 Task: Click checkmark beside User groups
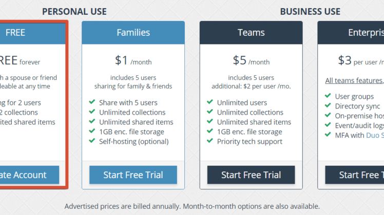(328, 96)
